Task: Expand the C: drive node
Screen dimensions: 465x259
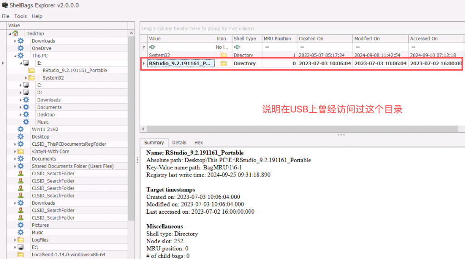Action: pyautogui.click(x=20, y=85)
